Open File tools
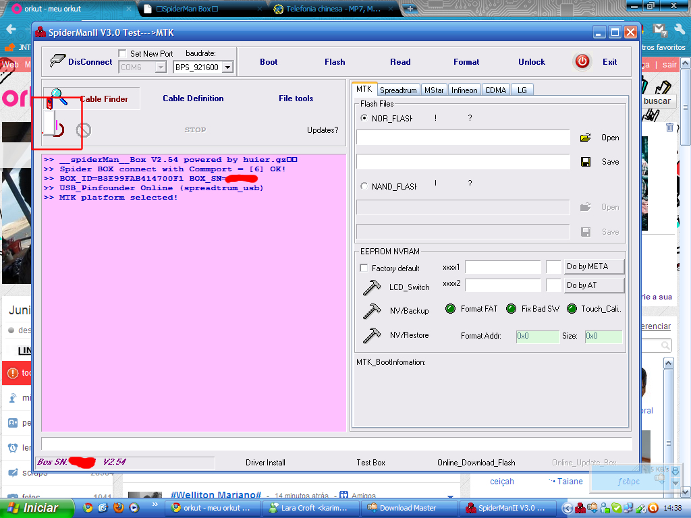Image resolution: width=691 pixels, height=518 pixels. coord(296,98)
